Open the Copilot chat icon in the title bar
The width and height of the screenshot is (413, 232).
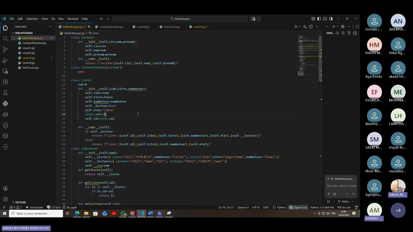[253, 19]
